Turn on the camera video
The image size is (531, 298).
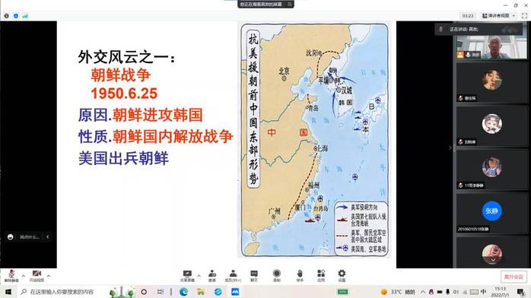[x=37, y=276]
